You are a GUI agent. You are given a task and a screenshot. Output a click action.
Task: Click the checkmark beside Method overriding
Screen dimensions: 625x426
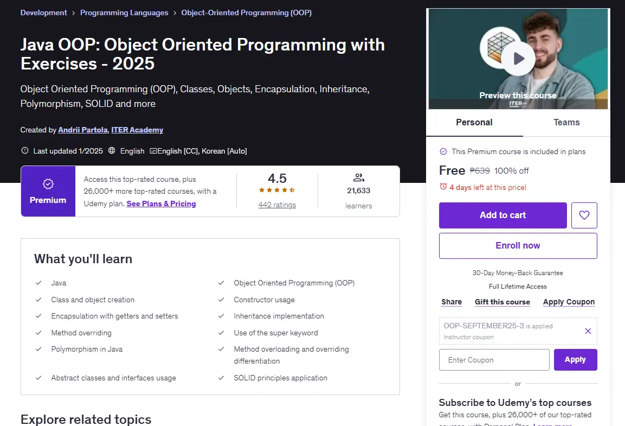[38, 333]
